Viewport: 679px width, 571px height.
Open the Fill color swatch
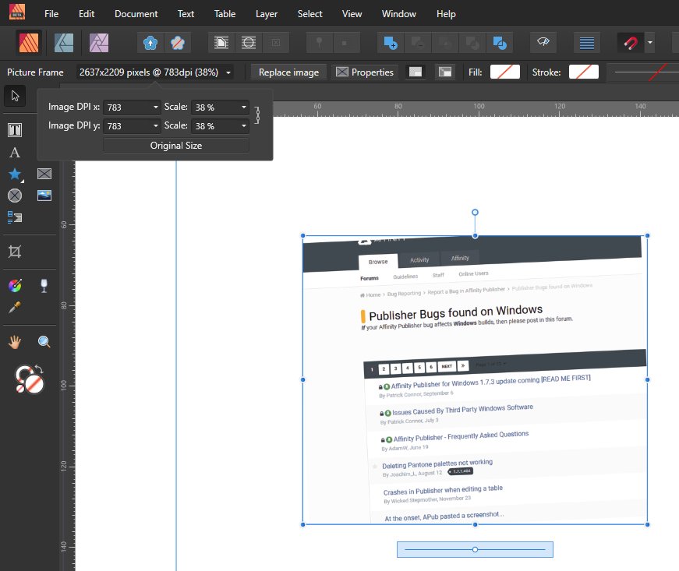[x=505, y=72]
